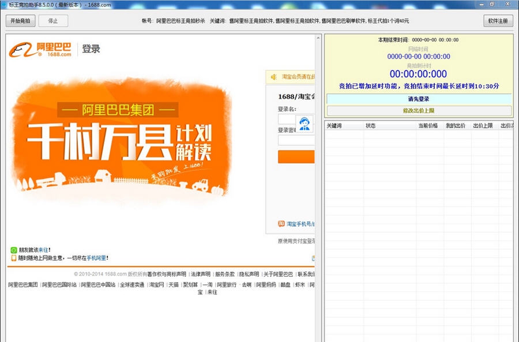Sort by 当前价格 column header
The width and height of the screenshot is (519, 342).
(x=430, y=126)
